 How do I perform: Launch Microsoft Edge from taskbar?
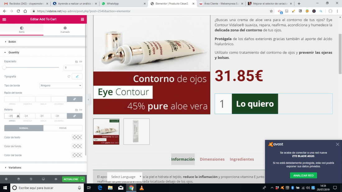tap(100, 188)
